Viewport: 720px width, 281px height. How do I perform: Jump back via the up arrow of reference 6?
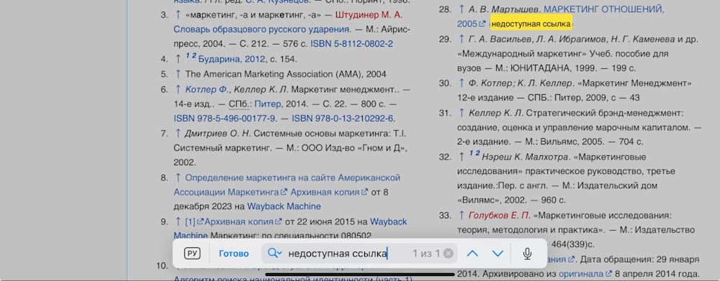[x=178, y=89]
